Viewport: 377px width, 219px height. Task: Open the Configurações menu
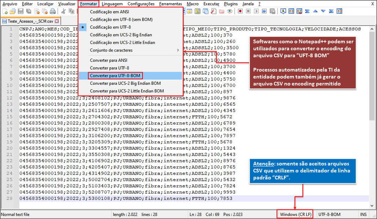point(141,4)
